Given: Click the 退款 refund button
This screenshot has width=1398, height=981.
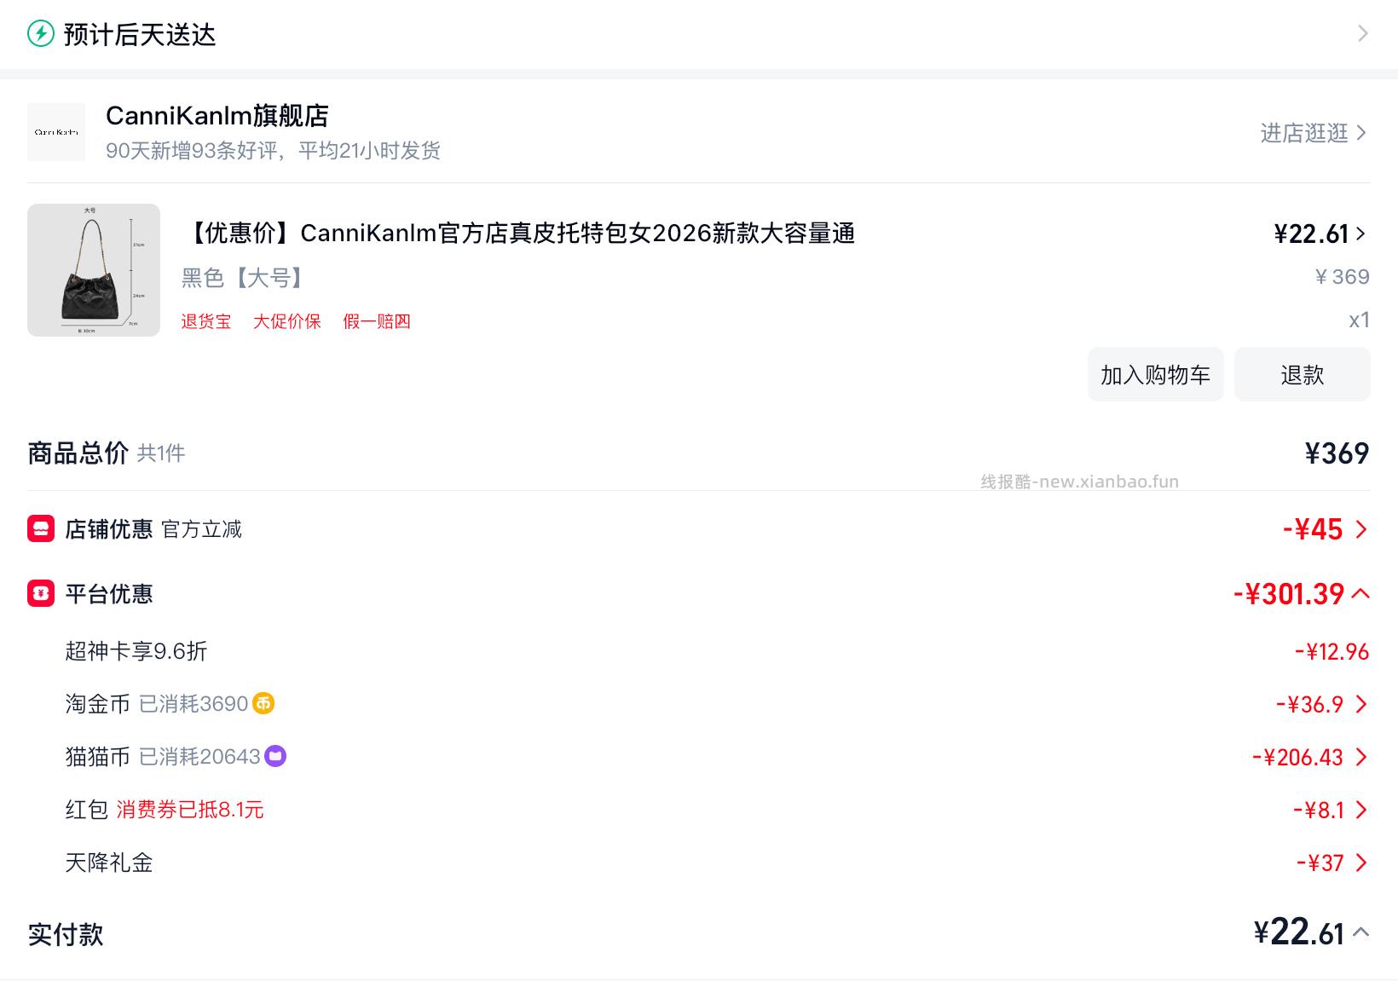Looking at the screenshot, I should [x=1302, y=374].
